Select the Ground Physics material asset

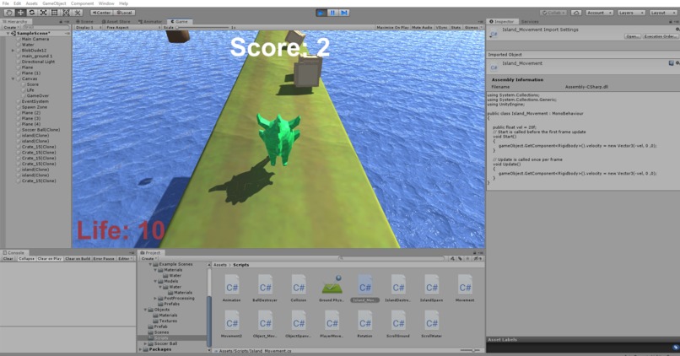coord(332,289)
